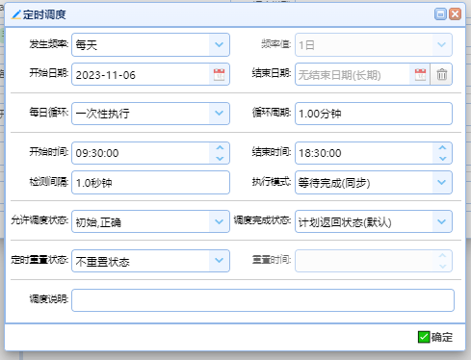Increase 开始时间 with the up arrow
The width and height of the screenshot is (471, 360).
[220, 147]
